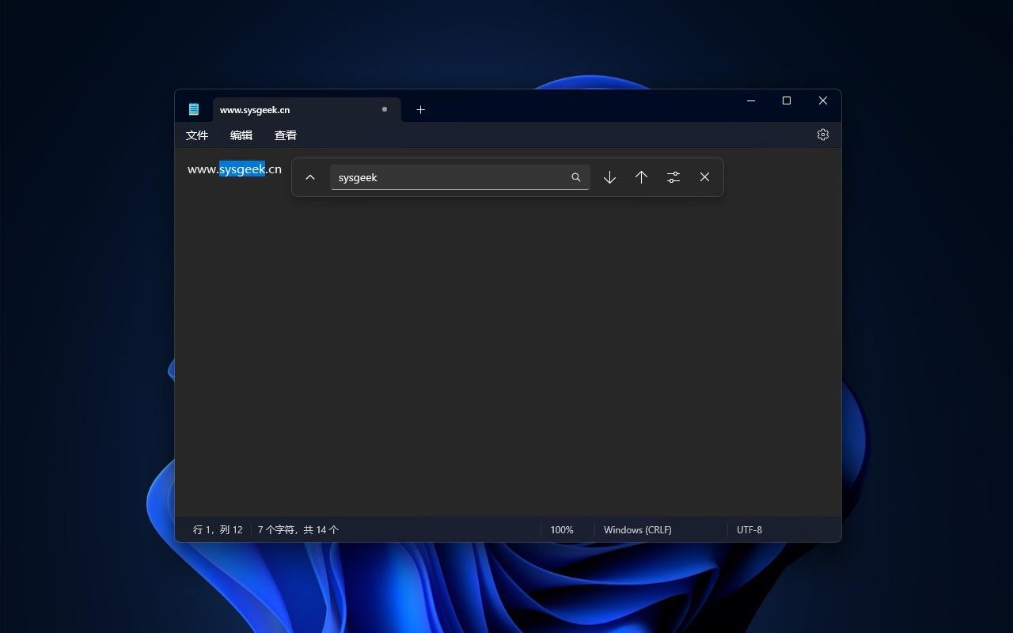Click the find previous up arrow
The height and width of the screenshot is (633, 1013).
(x=641, y=177)
